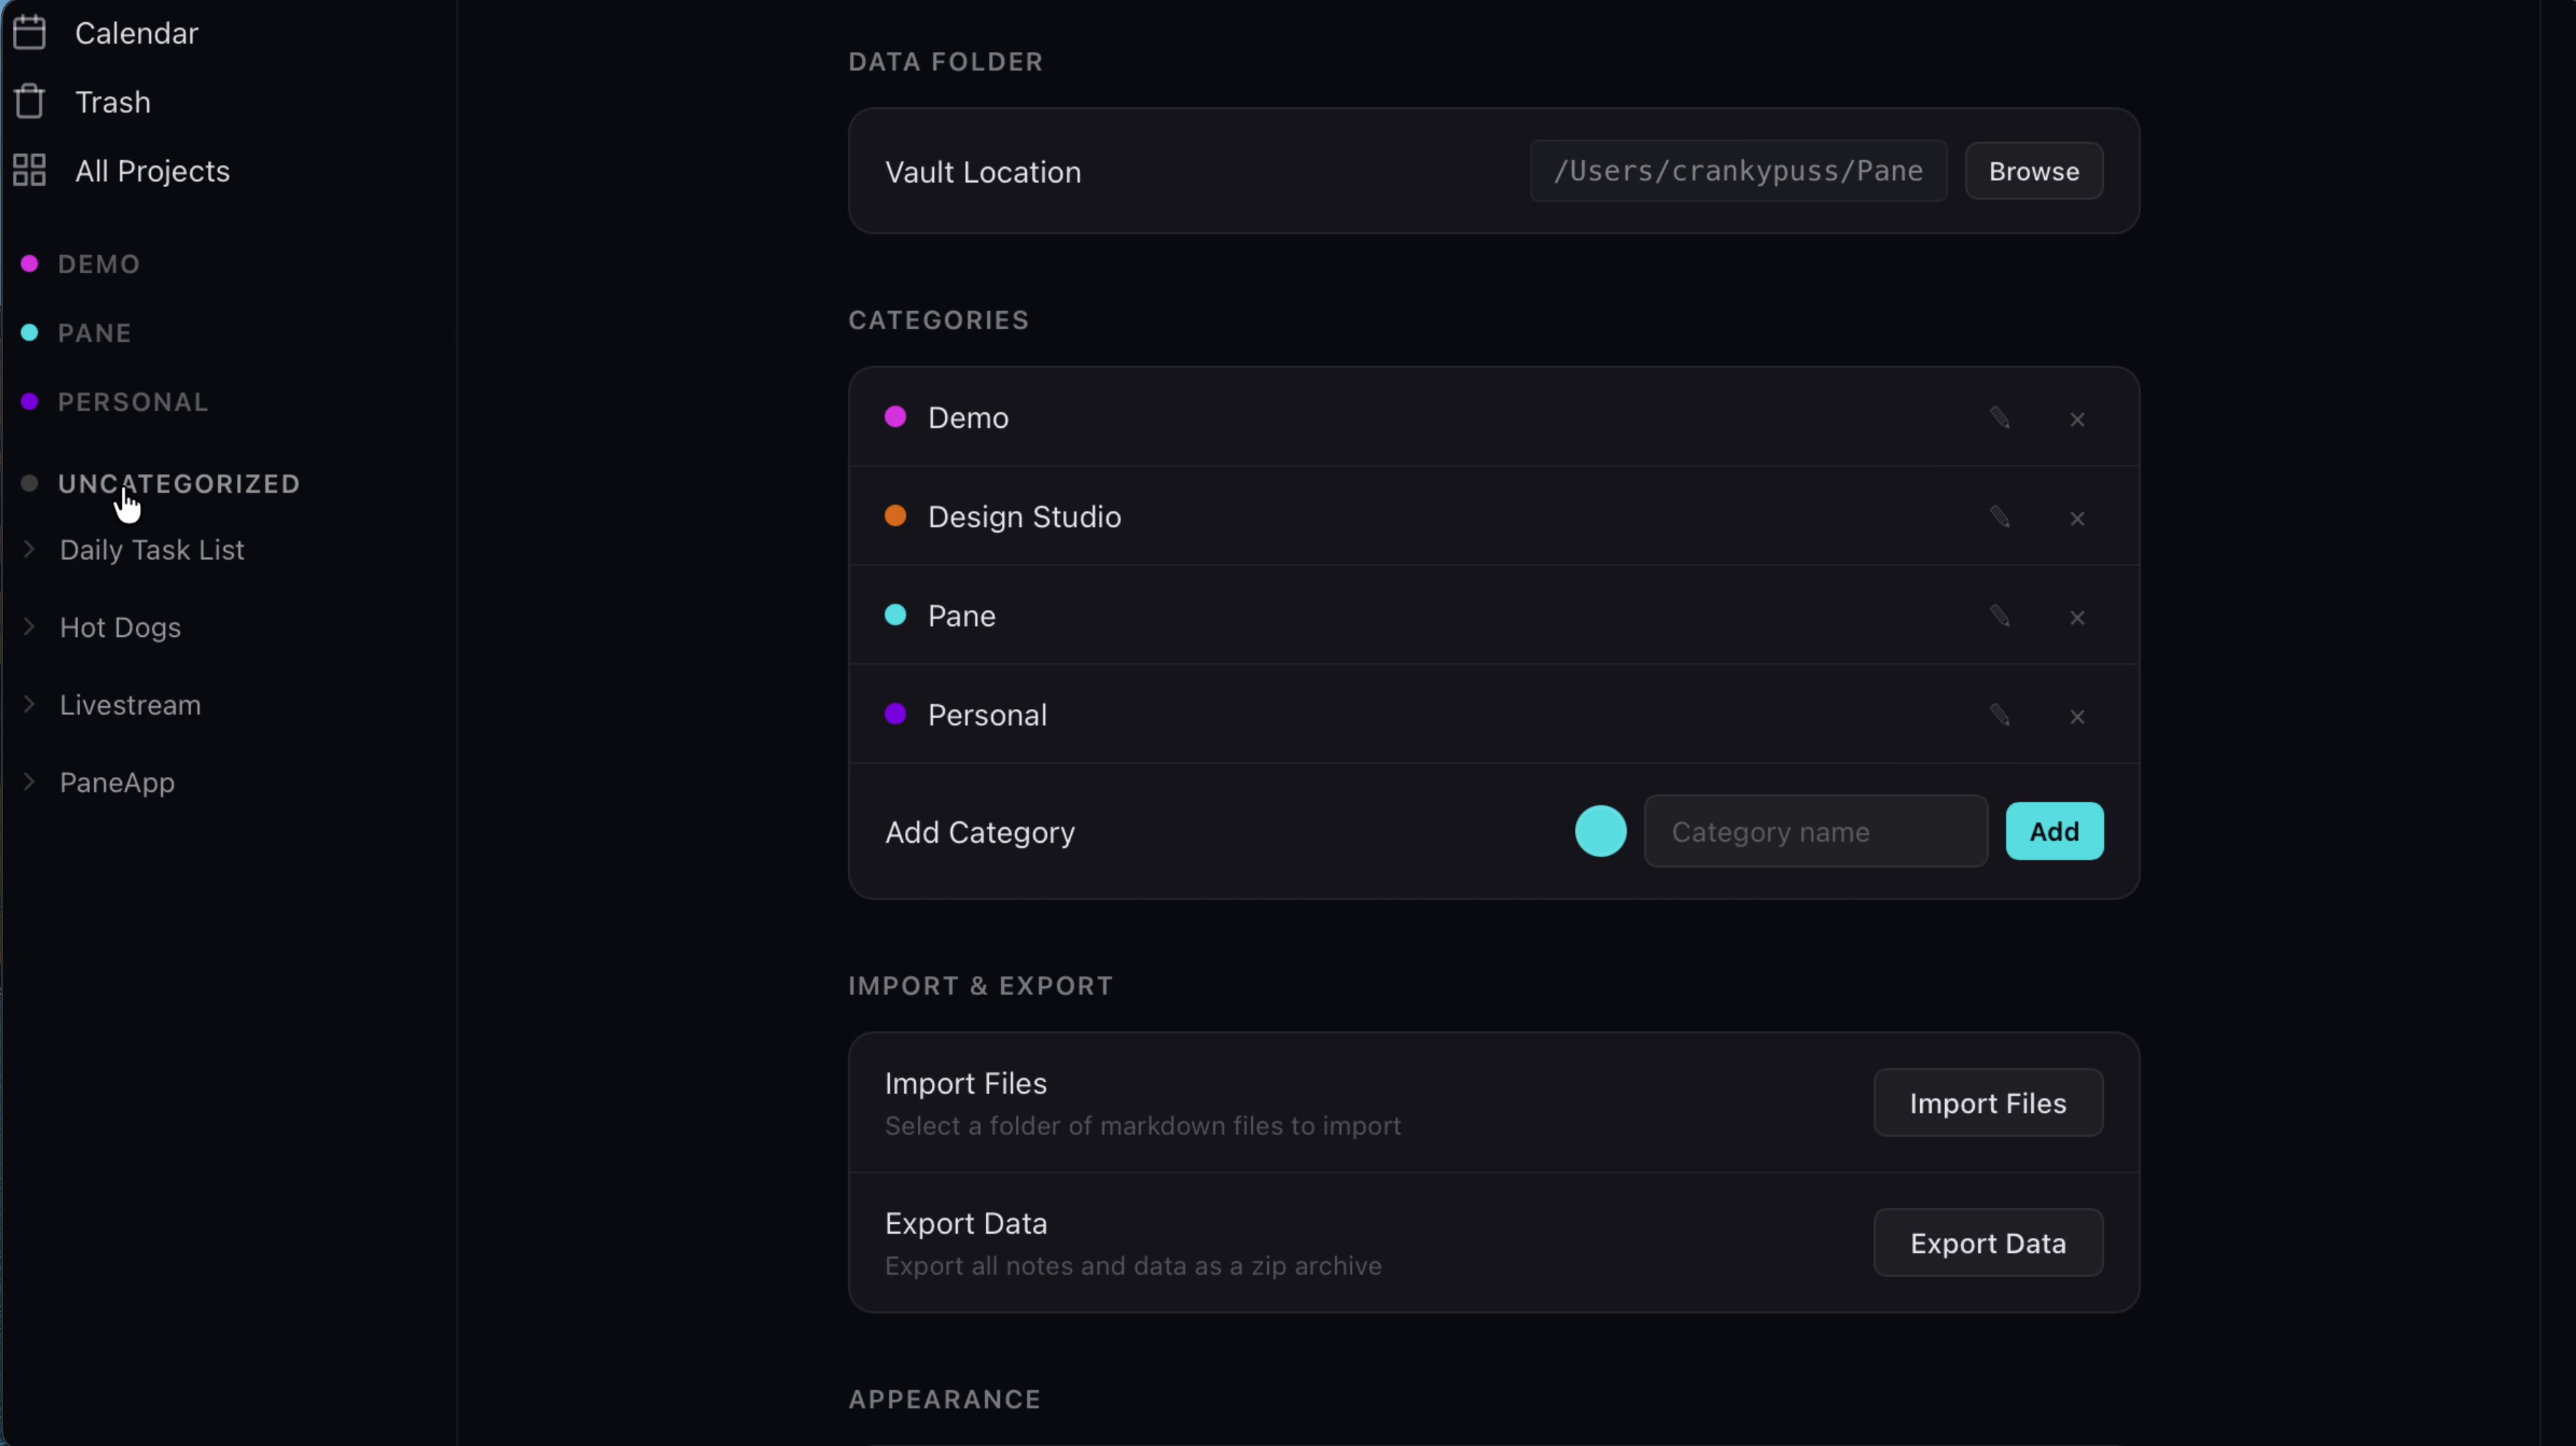
Task: Open Trash via its bin icon
Action: click(x=30, y=101)
